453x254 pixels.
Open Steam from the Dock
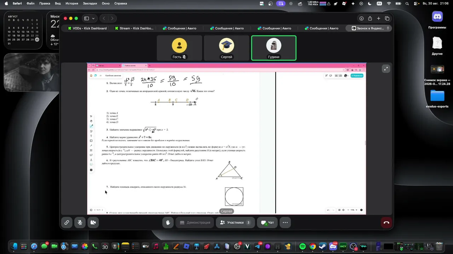323,247
